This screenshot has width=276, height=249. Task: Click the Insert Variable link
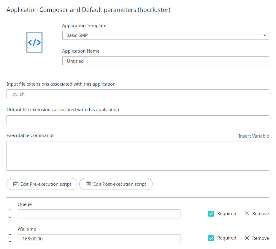253,136
